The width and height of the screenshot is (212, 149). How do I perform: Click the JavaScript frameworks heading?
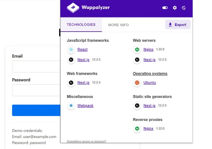coord(88,40)
